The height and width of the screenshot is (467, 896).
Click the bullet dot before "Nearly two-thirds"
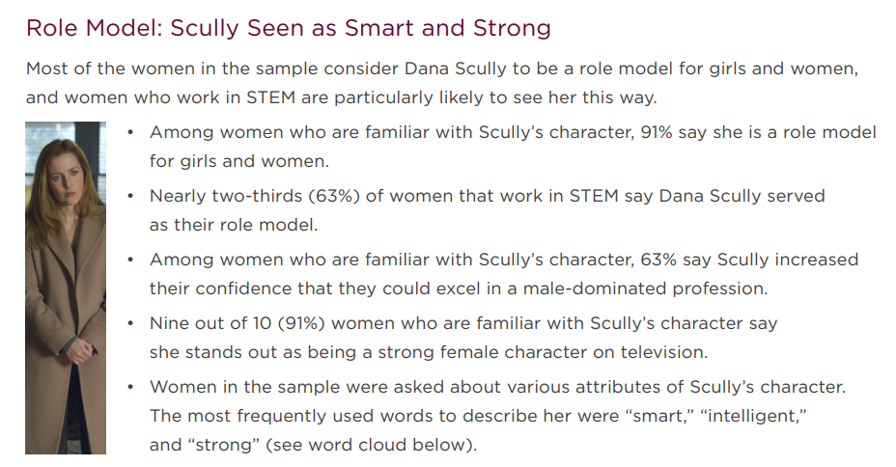[x=131, y=196]
